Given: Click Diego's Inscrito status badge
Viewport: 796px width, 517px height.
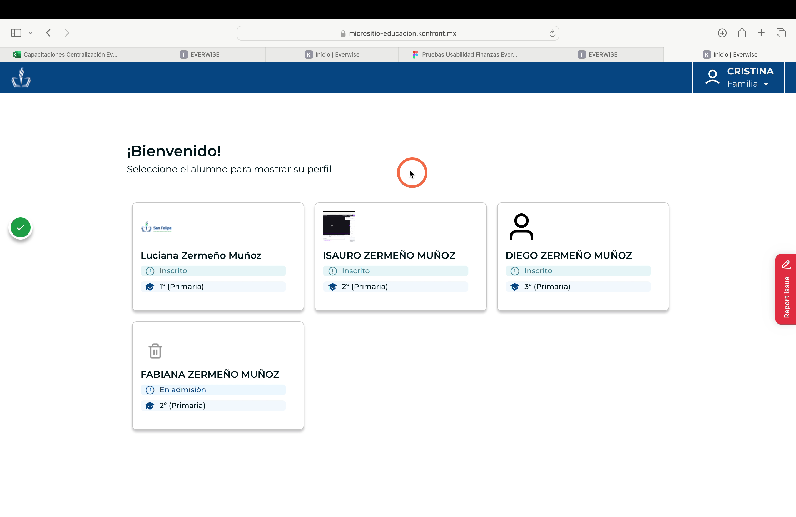Looking at the screenshot, I should (578, 271).
